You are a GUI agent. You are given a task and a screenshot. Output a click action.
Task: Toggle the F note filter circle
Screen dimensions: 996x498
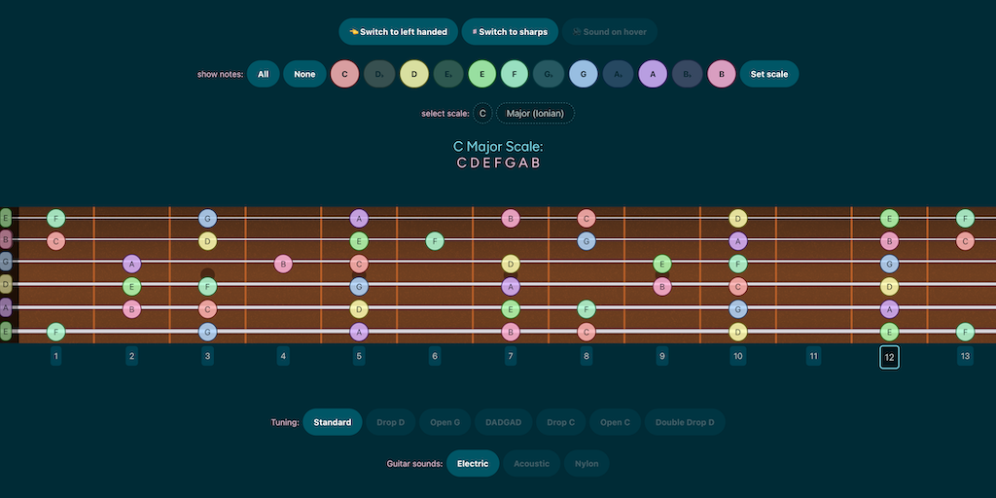click(515, 74)
